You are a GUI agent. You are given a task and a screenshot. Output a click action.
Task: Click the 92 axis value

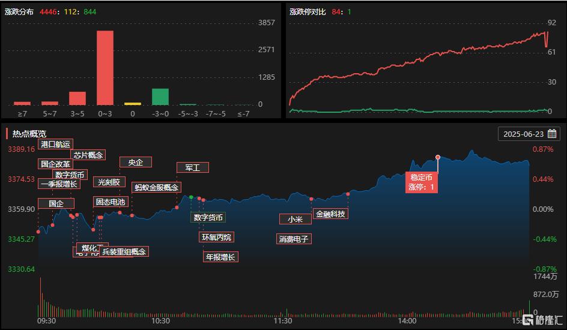(552, 23)
